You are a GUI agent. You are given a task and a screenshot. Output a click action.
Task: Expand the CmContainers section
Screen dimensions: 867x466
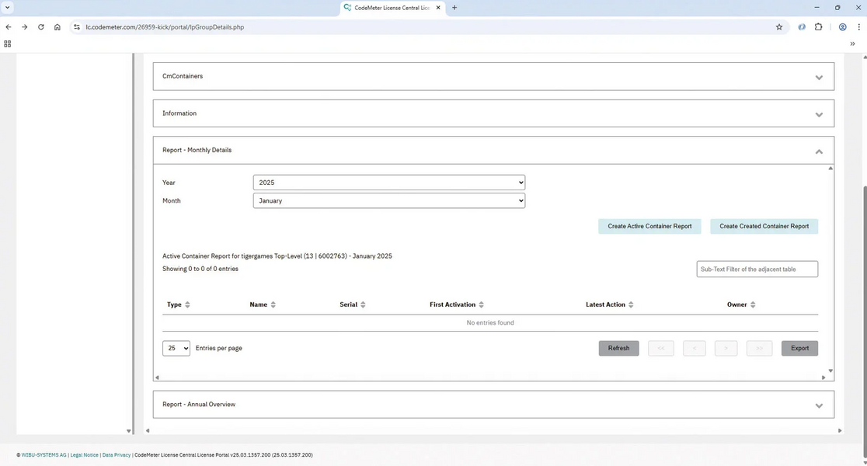pos(819,78)
